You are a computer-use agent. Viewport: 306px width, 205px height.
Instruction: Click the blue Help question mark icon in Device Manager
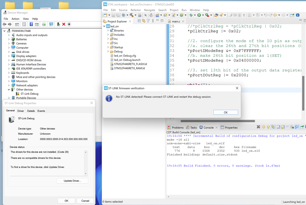coord(31,24)
